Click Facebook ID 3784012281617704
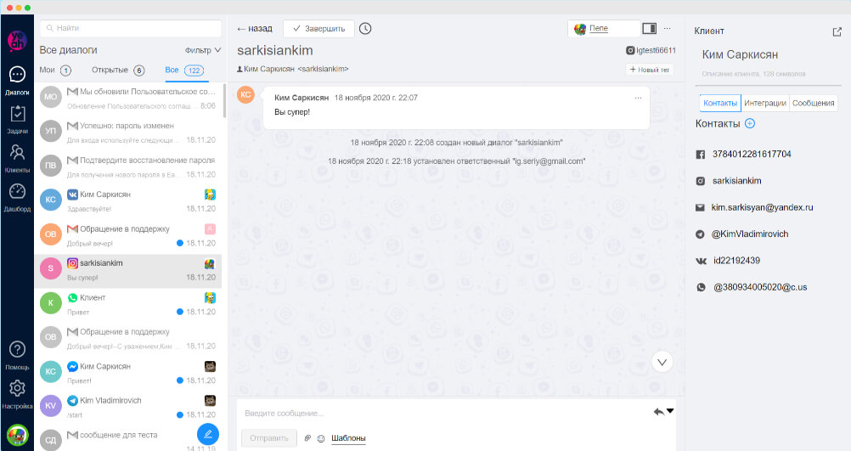The height and width of the screenshot is (451, 851). click(752, 154)
